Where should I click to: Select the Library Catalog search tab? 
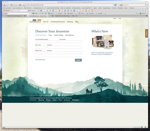pyautogui.click(x=59, y=35)
